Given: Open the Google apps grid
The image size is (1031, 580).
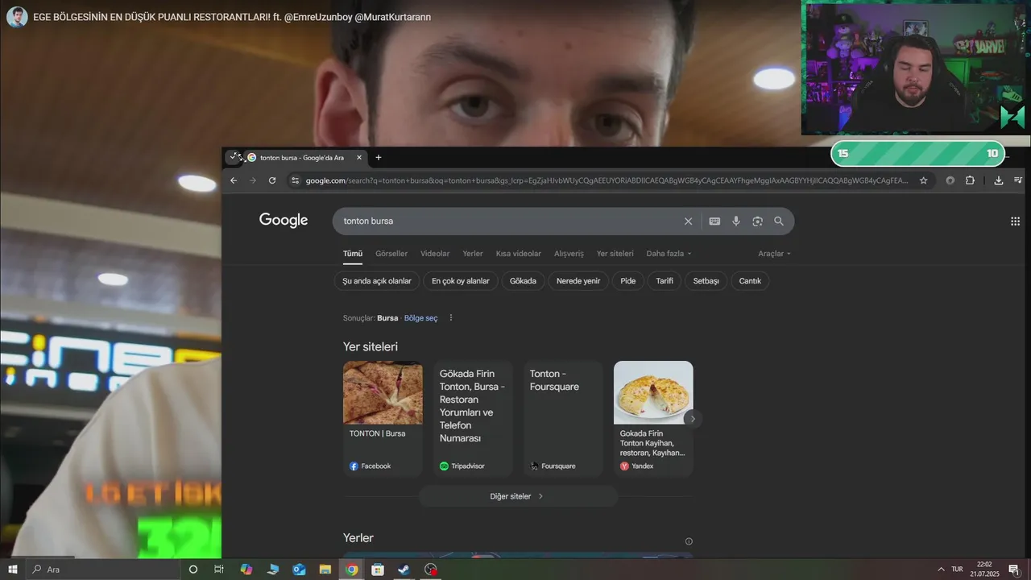Looking at the screenshot, I should [1015, 221].
